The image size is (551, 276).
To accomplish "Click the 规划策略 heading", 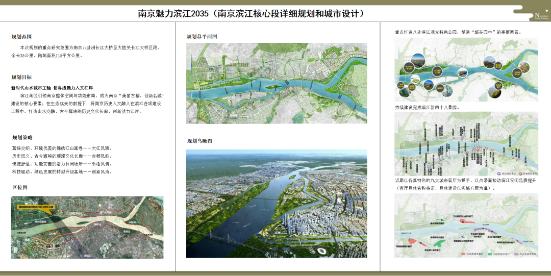I will coord(22,137).
